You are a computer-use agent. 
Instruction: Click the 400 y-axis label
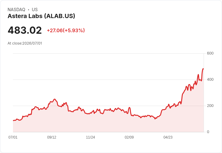(210, 80)
